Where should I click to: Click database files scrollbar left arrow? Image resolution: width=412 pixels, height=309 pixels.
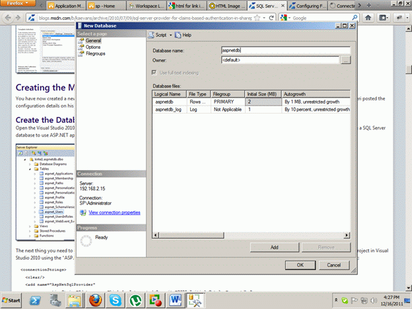pos(156,235)
